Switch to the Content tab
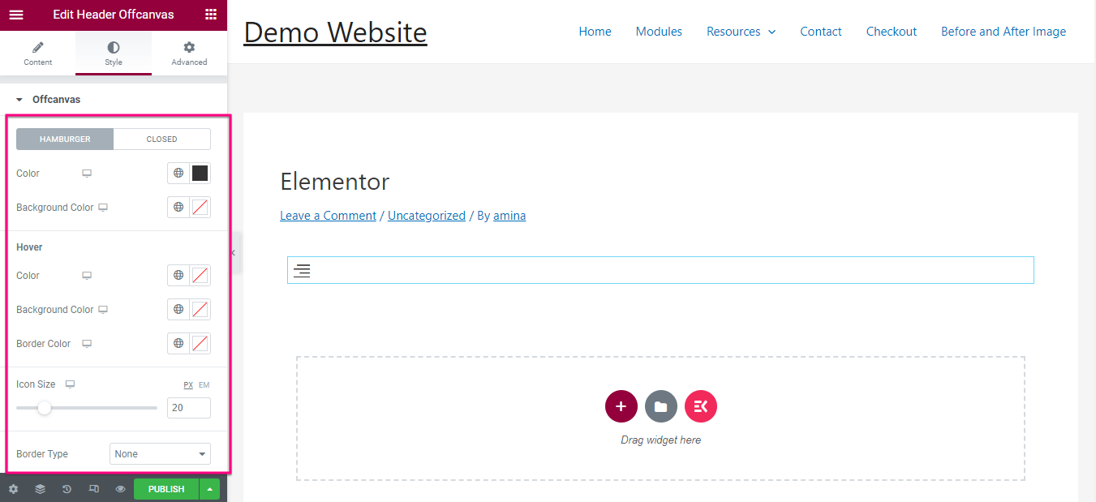1096x502 pixels. 37,54
